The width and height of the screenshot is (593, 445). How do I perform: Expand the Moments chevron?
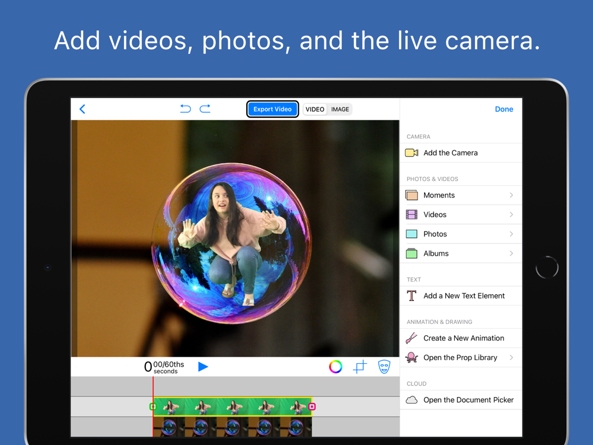(511, 195)
